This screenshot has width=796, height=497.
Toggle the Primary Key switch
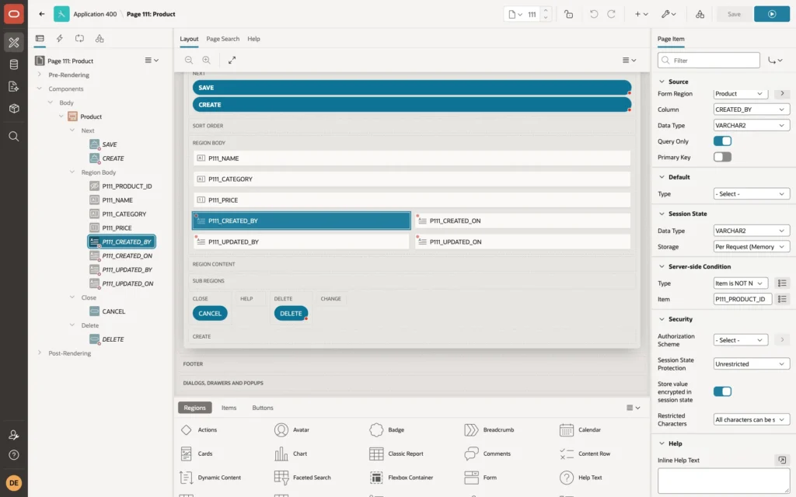click(722, 157)
